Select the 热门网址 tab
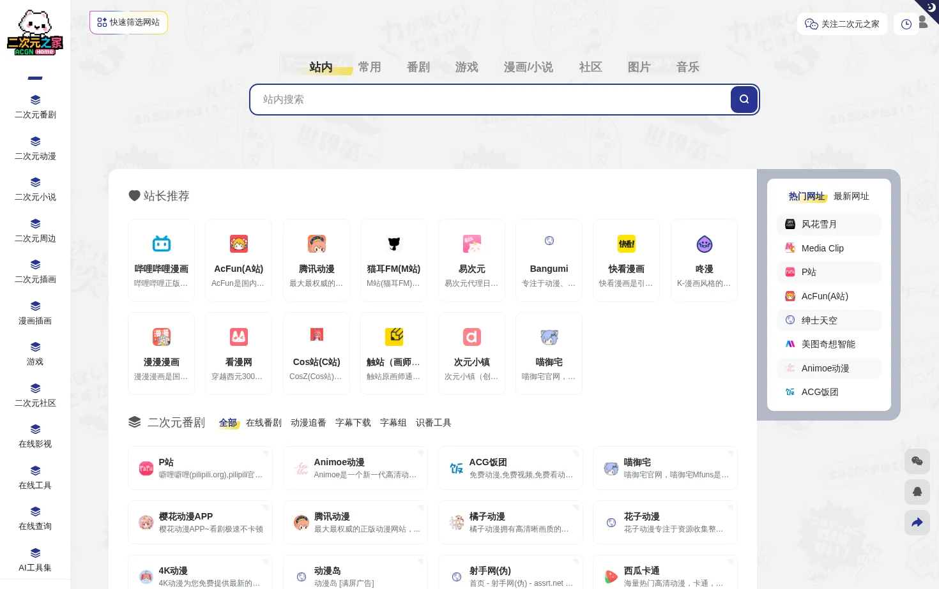 [807, 196]
